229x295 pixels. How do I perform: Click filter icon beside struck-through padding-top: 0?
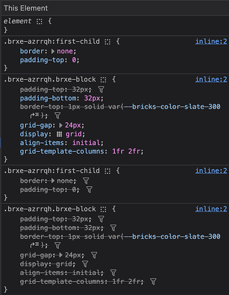89,190
